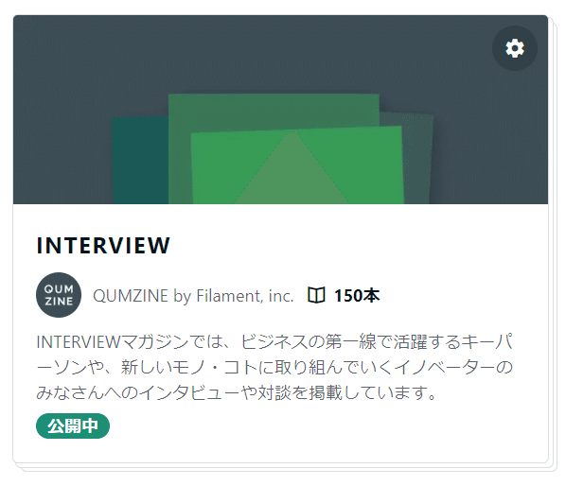
Task: Click description line starting ーソンや、新しいモノ
Action: pos(274,367)
